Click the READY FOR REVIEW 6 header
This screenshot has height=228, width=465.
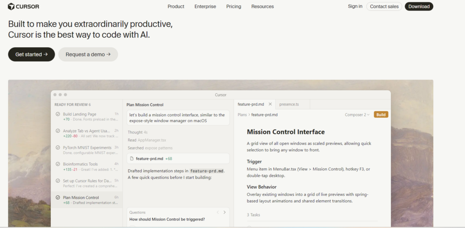pyautogui.click(x=73, y=104)
